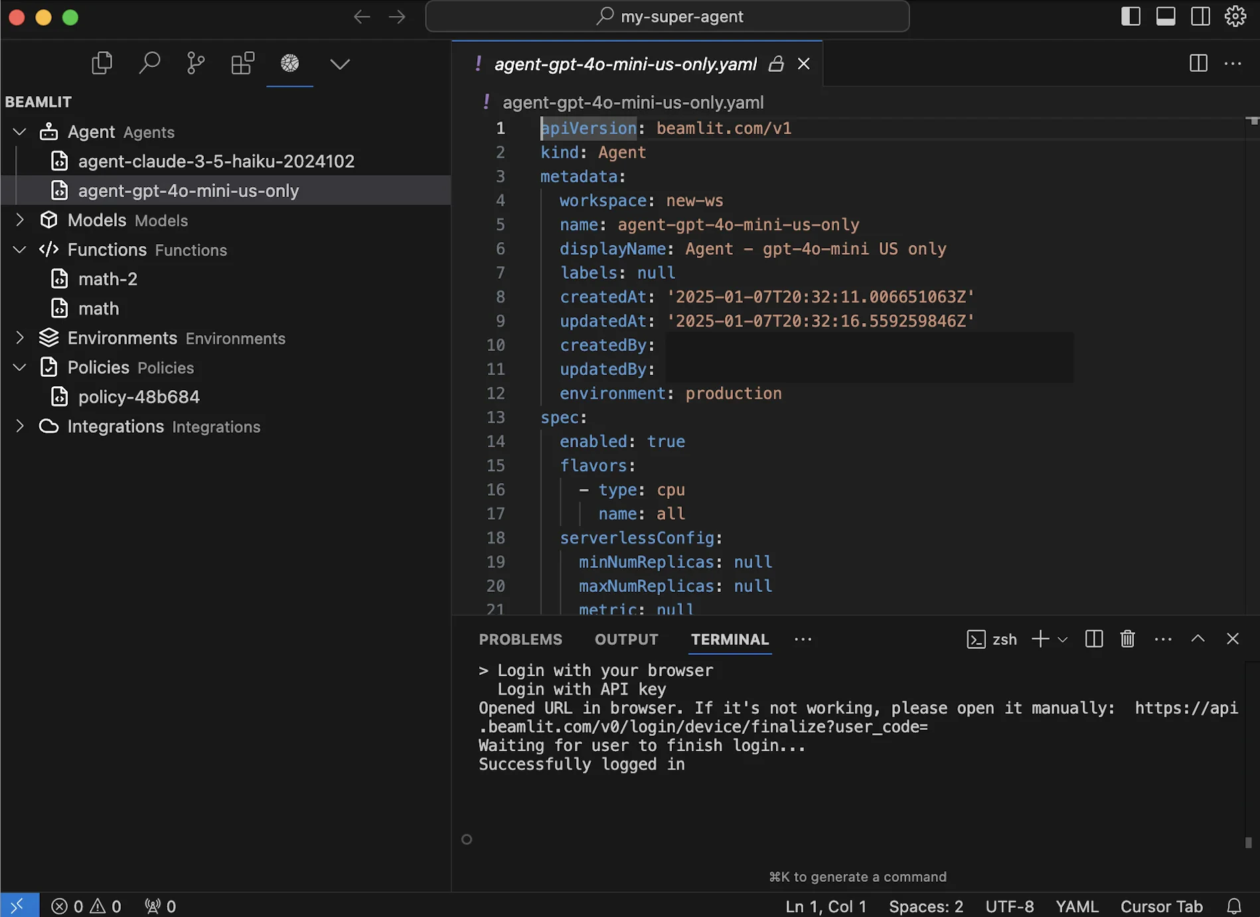Toggle the bottom panel visibility

tap(1165, 16)
